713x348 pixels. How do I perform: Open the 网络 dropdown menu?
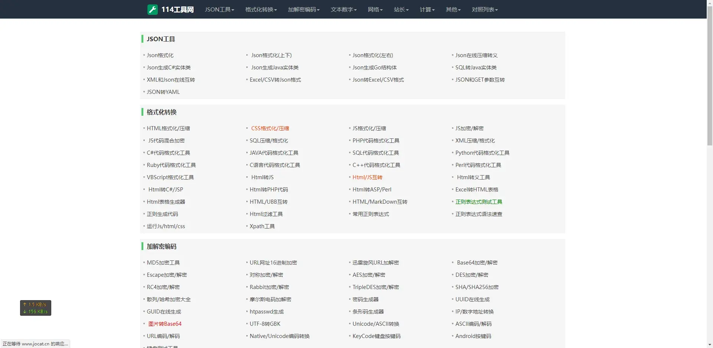click(x=375, y=10)
